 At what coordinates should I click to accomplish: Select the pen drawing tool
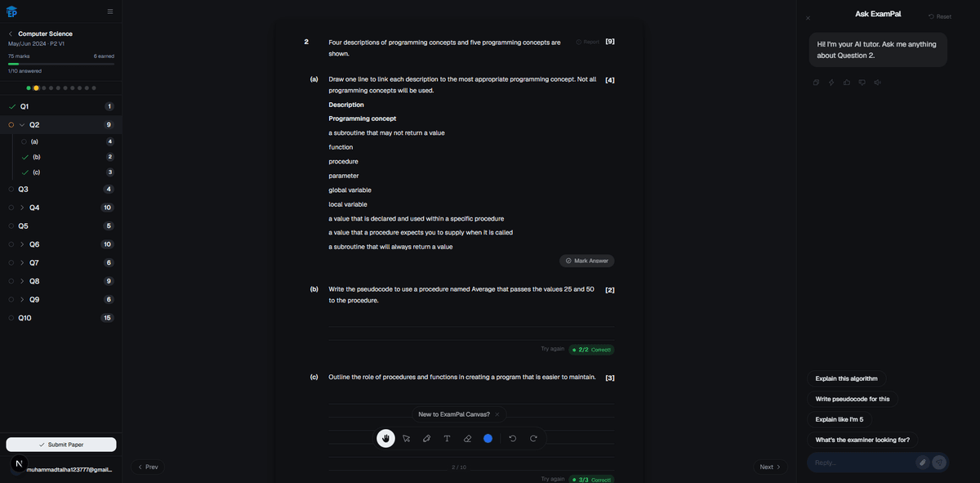pyautogui.click(x=427, y=439)
